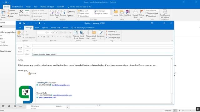Toggle Italic formatting

(41, 37)
